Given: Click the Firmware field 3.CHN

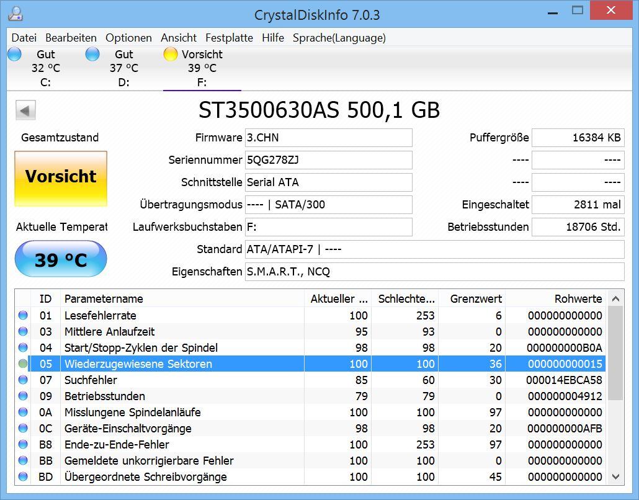Looking at the screenshot, I should [328, 138].
